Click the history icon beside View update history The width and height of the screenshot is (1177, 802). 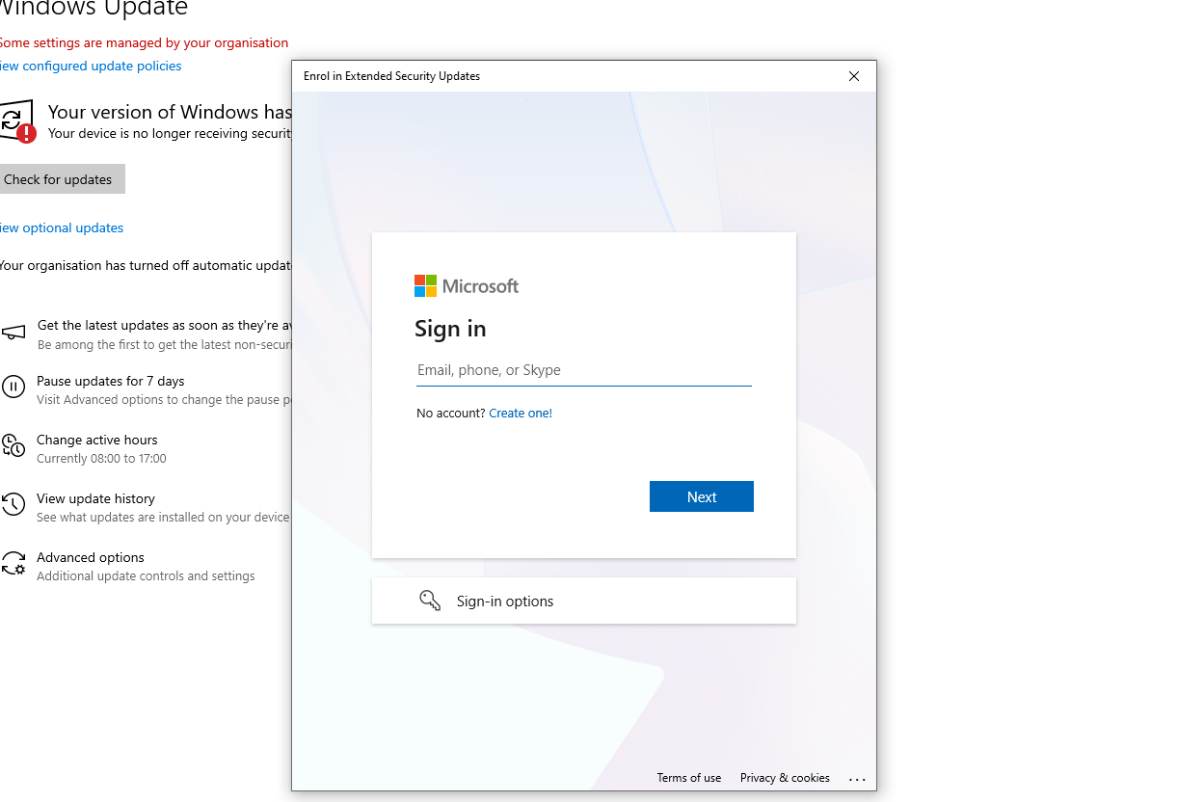[13, 505]
